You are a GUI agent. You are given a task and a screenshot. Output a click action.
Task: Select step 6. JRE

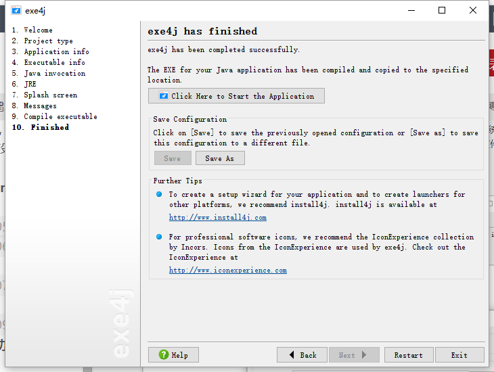(24, 84)
